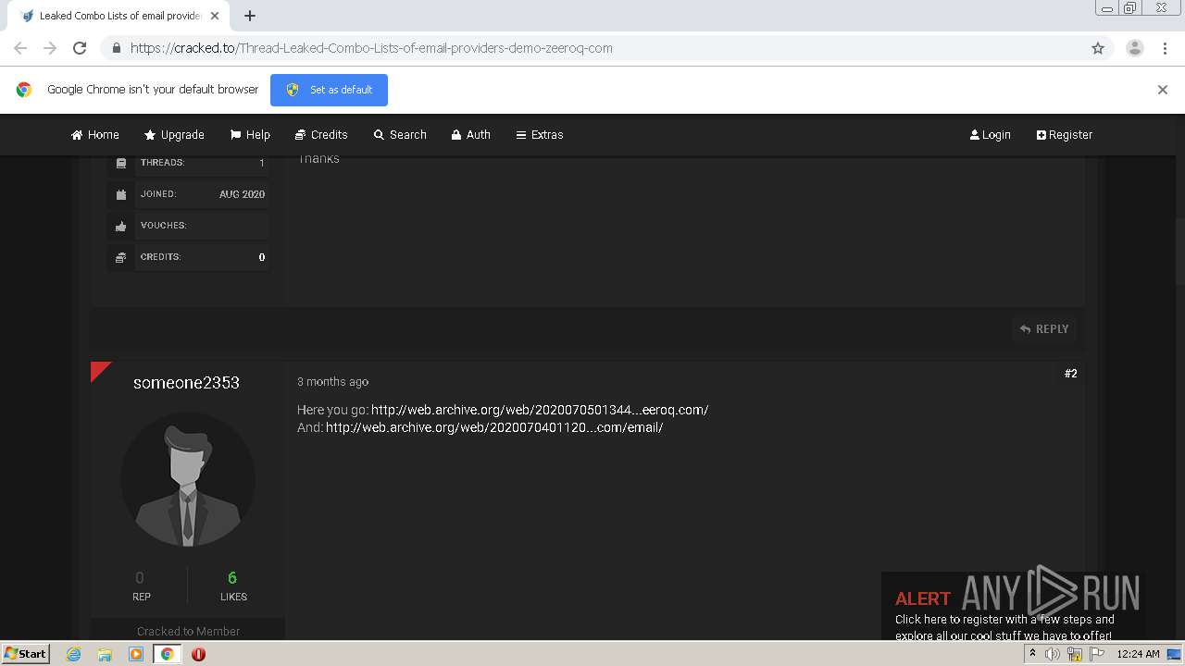Open the Upgrade nav item

[x=174, y=134]
